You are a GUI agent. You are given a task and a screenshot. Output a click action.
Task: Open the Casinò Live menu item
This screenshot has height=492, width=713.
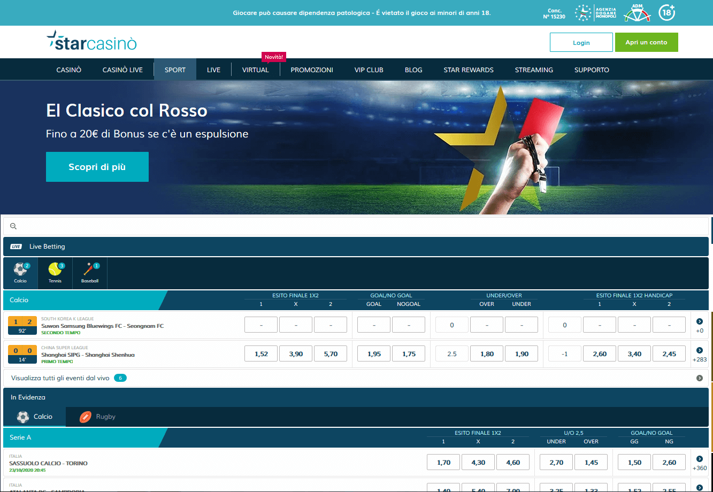[122, 70]
